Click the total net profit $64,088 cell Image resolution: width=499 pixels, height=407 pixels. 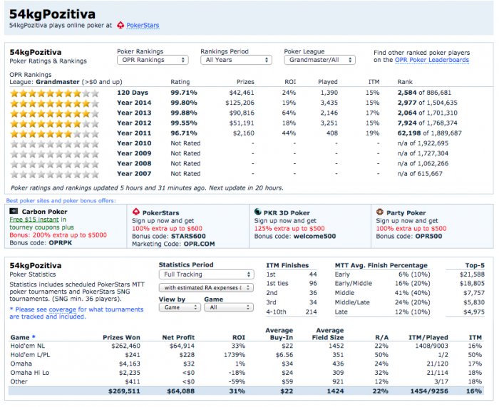coord(180,391)
